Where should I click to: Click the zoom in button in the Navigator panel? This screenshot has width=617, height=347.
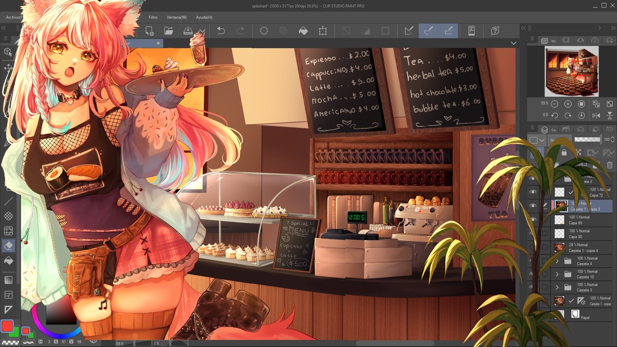568,103
